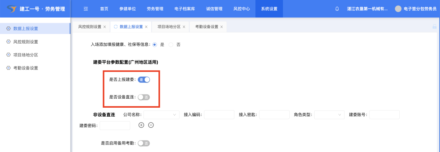This screenshot has width=440, height=152.
Task: Click the add row plus icon
Action: pyautogui.click(x=141, y=125)
